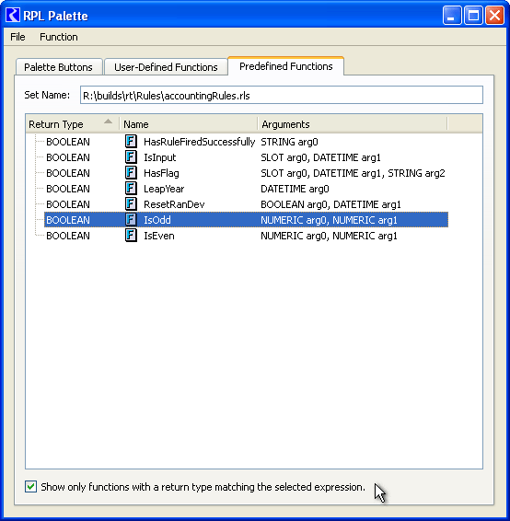
Task: Click the function icon on the IsOdd row
Action: (131, 220)
